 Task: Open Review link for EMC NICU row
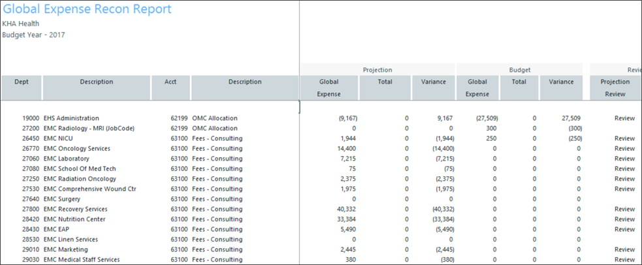coord(624,138)
